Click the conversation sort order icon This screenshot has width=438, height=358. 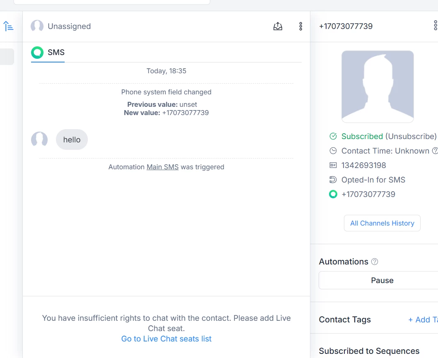[x=8, y=26]
